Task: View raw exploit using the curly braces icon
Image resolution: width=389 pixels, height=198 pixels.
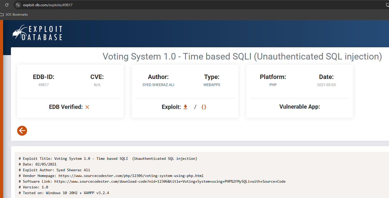Action: (x=204, y=107)
